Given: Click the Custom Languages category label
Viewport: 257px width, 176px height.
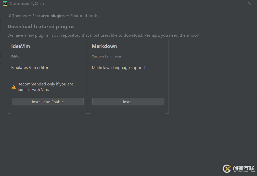Looking at the screenshot, I should (107, 56).
